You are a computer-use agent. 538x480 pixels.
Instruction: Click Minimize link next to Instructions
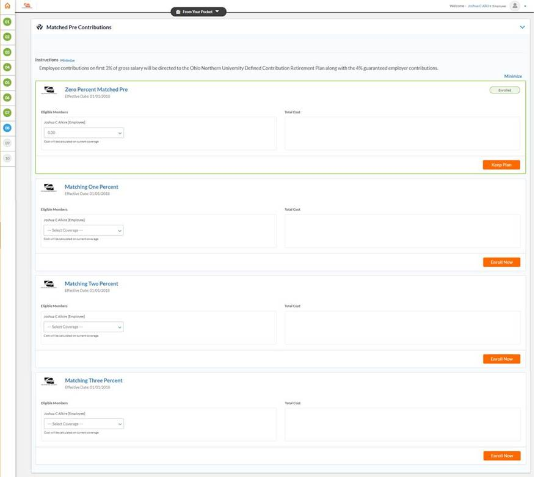pyautogui.click(x=67, y=60)
